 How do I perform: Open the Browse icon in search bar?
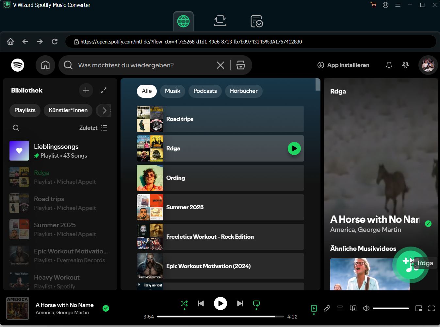point(241,65)
